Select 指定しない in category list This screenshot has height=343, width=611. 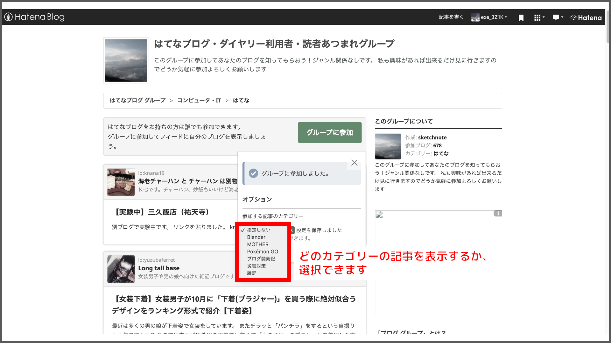click(x=259, y=230)
